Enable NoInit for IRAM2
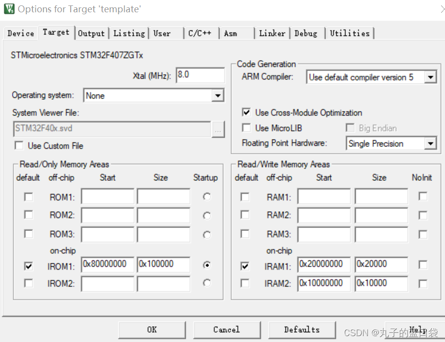This screenshot has height=342, width=445. tap(423, 284)
